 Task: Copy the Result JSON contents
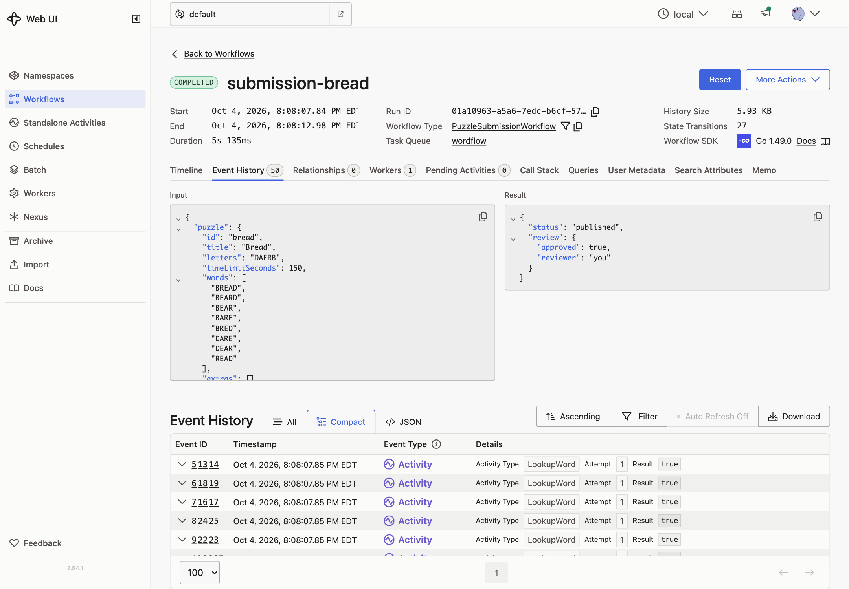[x=818, y=217]
